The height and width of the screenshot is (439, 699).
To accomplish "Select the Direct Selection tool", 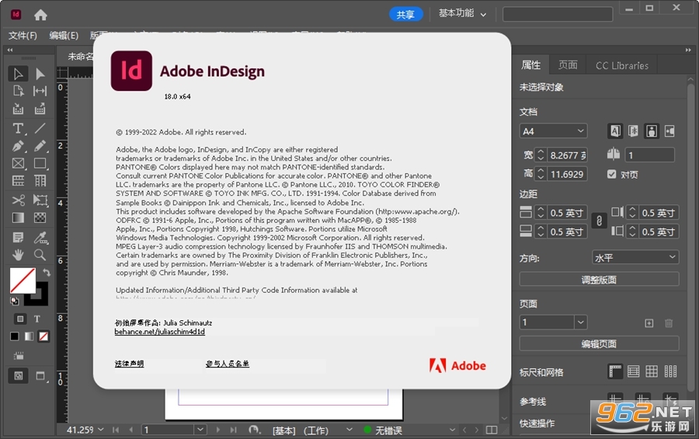I will click(x=40, y=74).
